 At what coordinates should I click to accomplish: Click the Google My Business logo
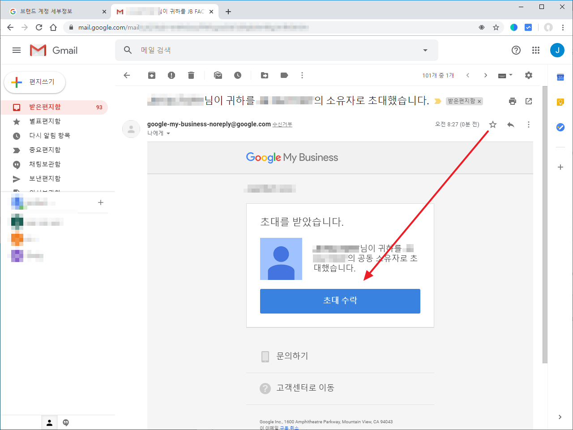pyautogui.click(x=292, y=158)
